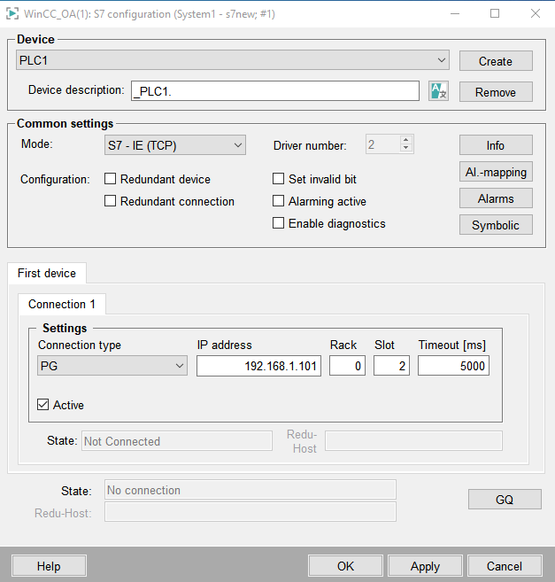Screen dimensions: 555x582
Task: Open the Connection type PG dropdown
Action: coord(112,366)
